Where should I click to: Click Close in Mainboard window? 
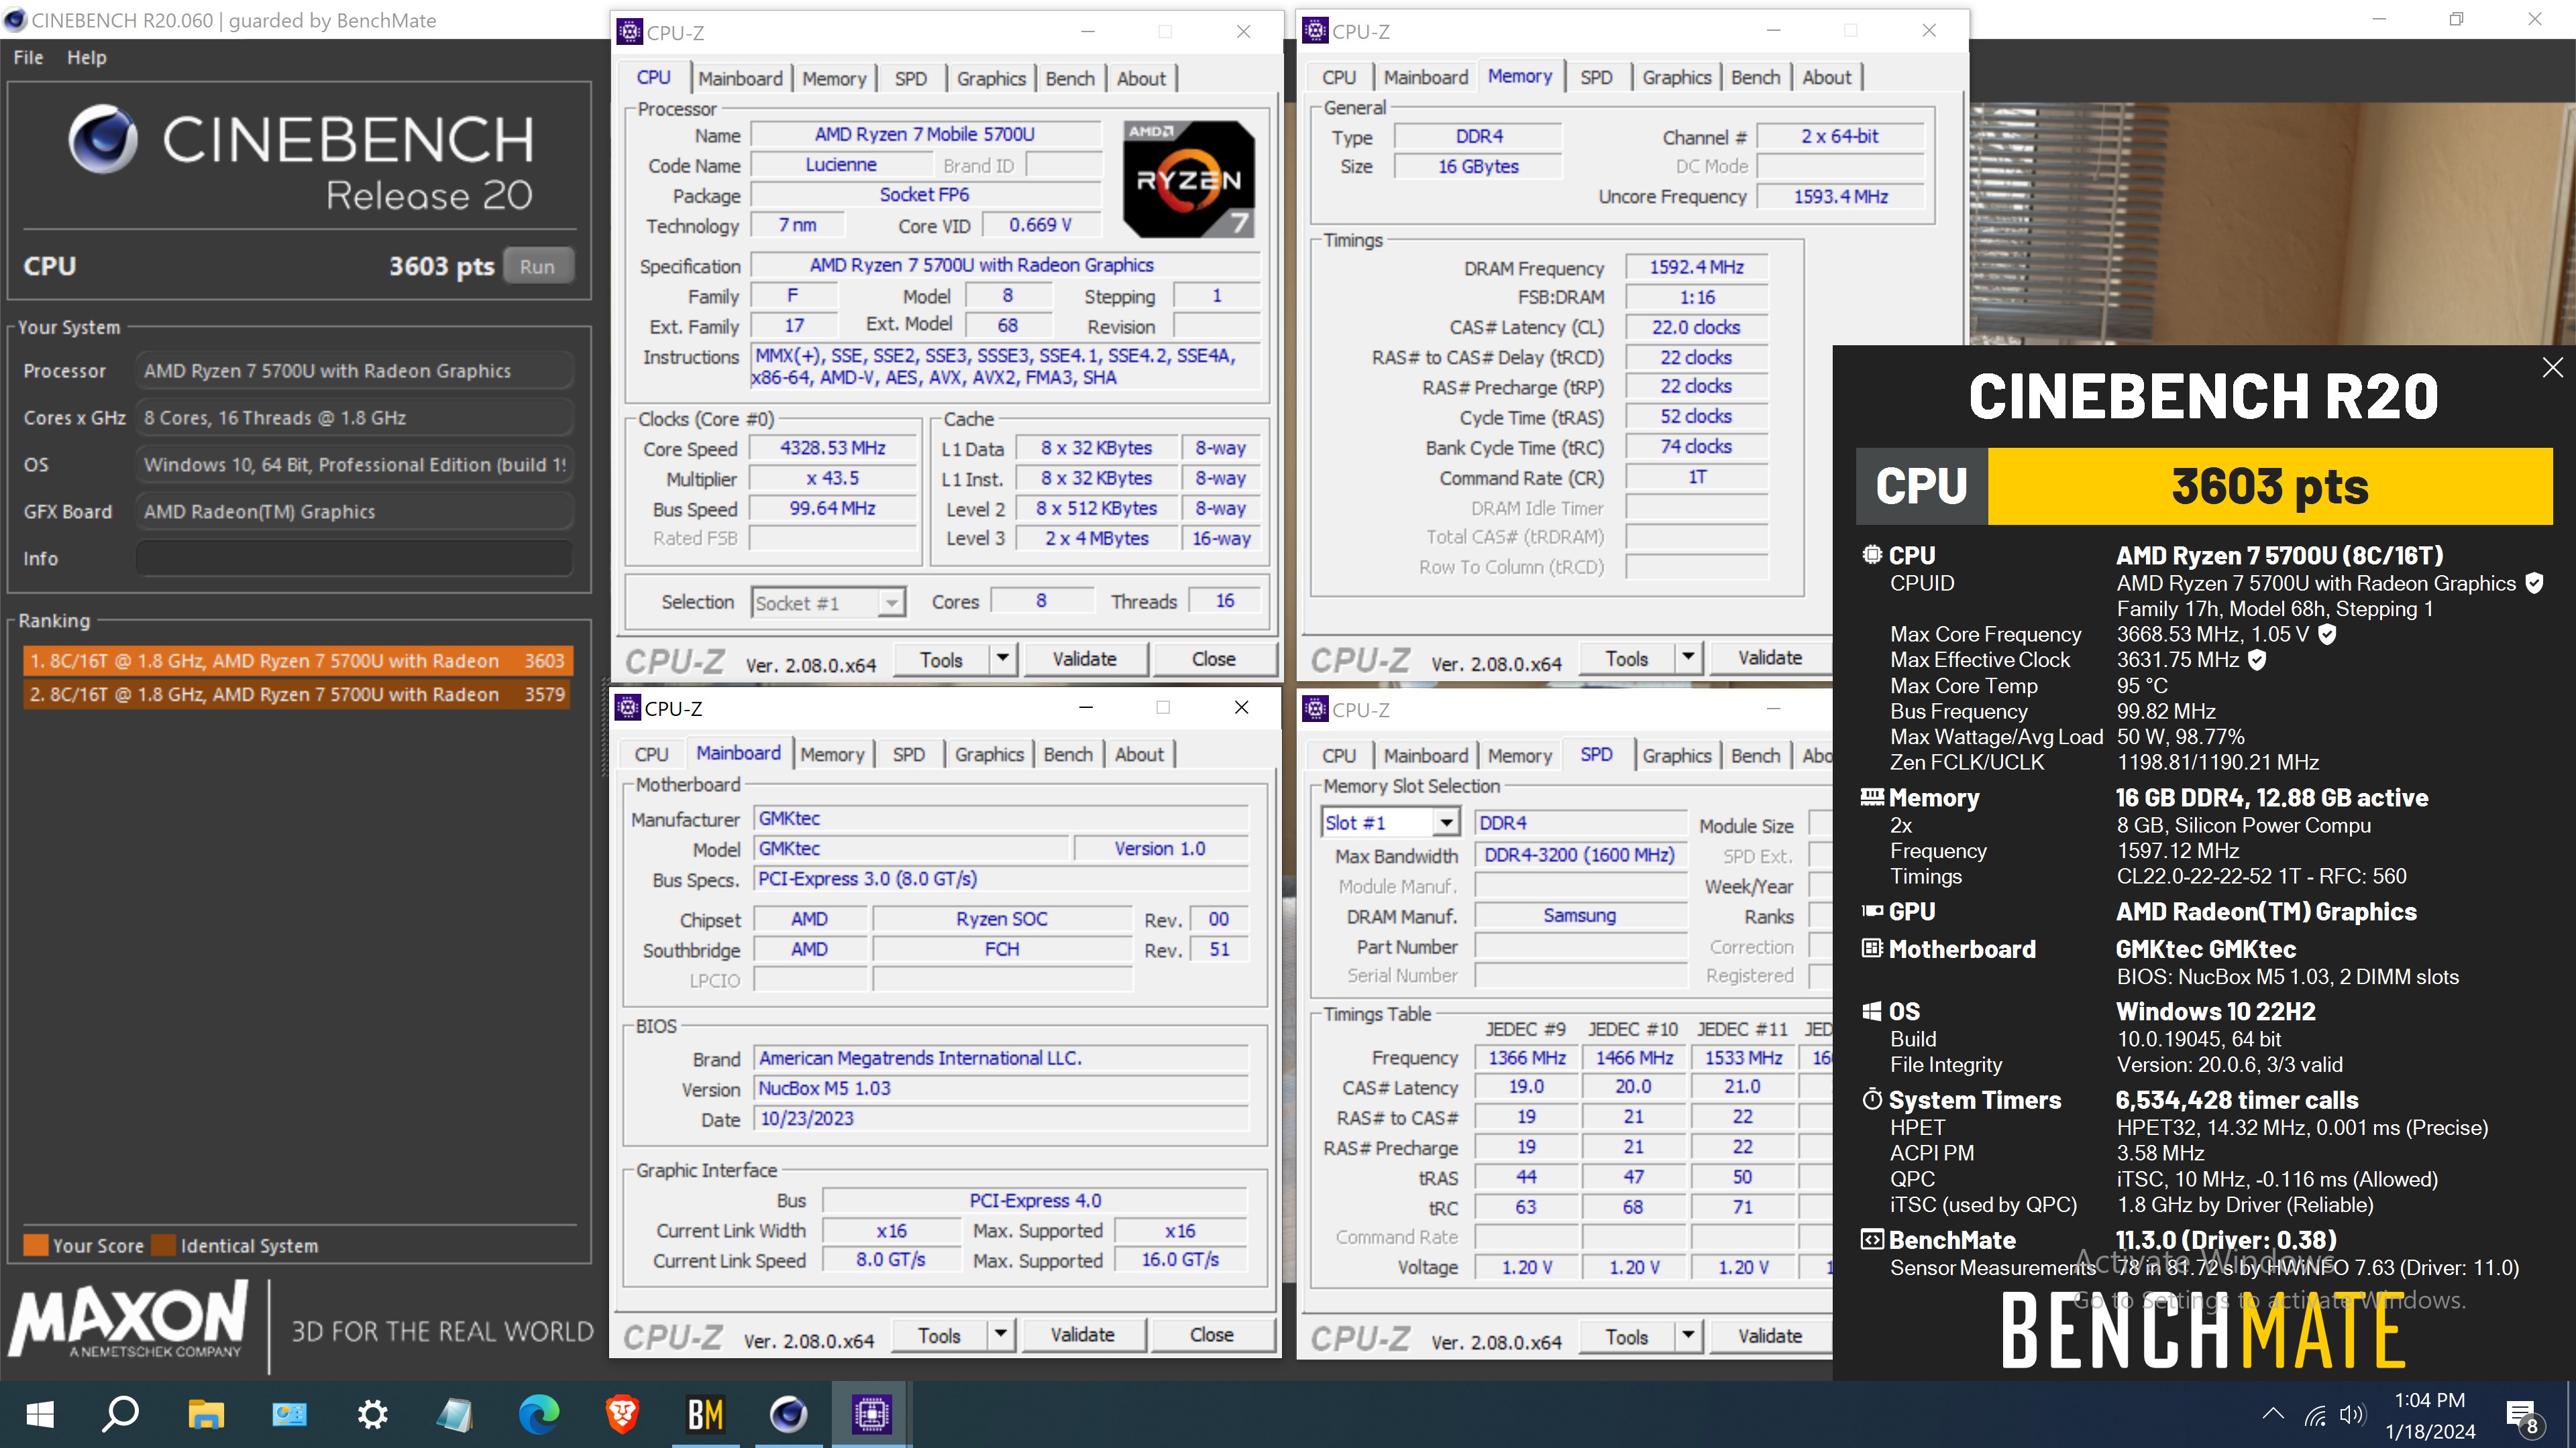[1211, 1334]
